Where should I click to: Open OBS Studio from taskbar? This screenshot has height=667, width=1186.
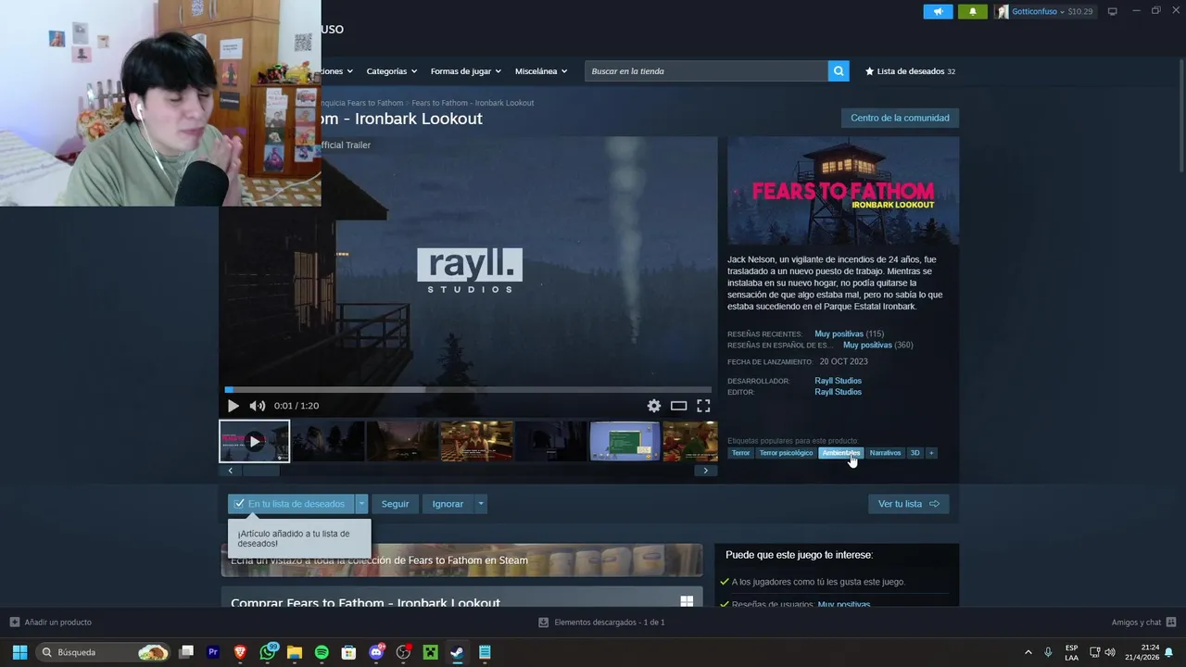pos(403,652)
